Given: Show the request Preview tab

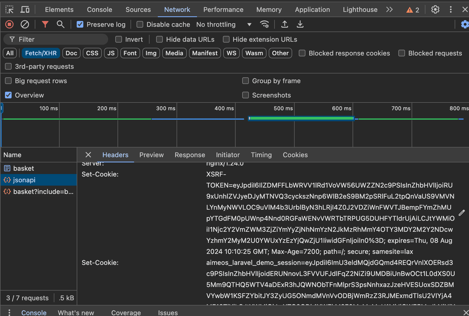Looking at the screenshot, I should coord(151,155).
